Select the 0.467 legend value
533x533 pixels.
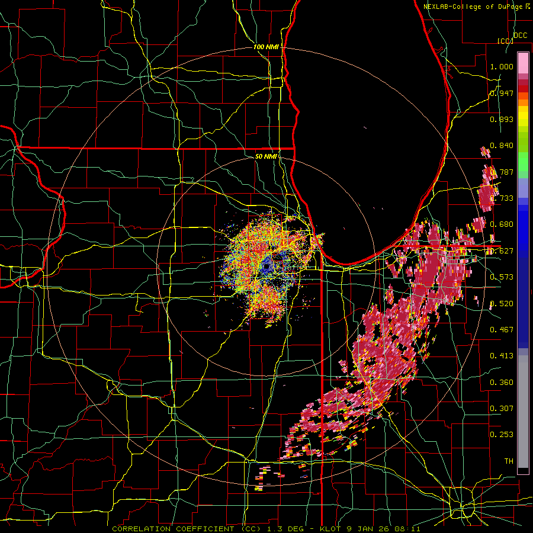(x=502, y=330)
